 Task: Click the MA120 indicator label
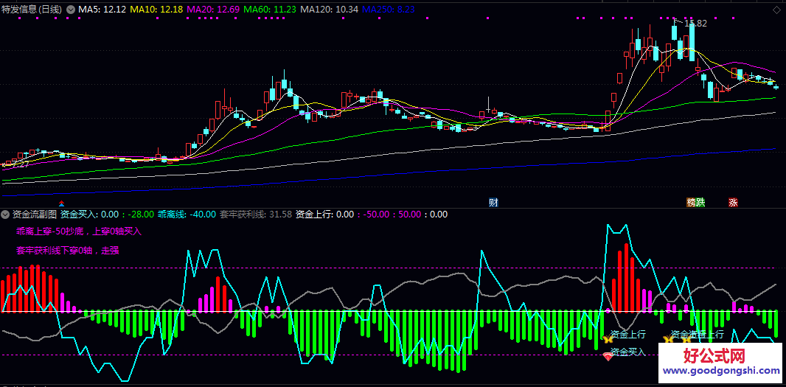pos(330,9)
